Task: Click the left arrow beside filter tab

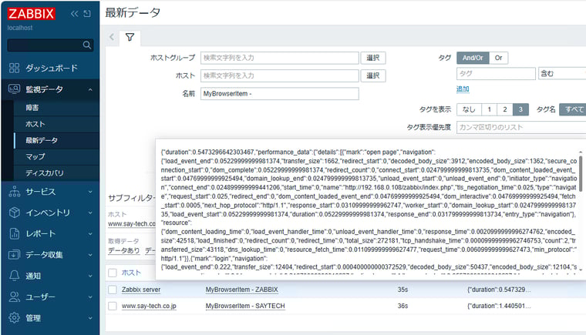Action: [112, 37]
